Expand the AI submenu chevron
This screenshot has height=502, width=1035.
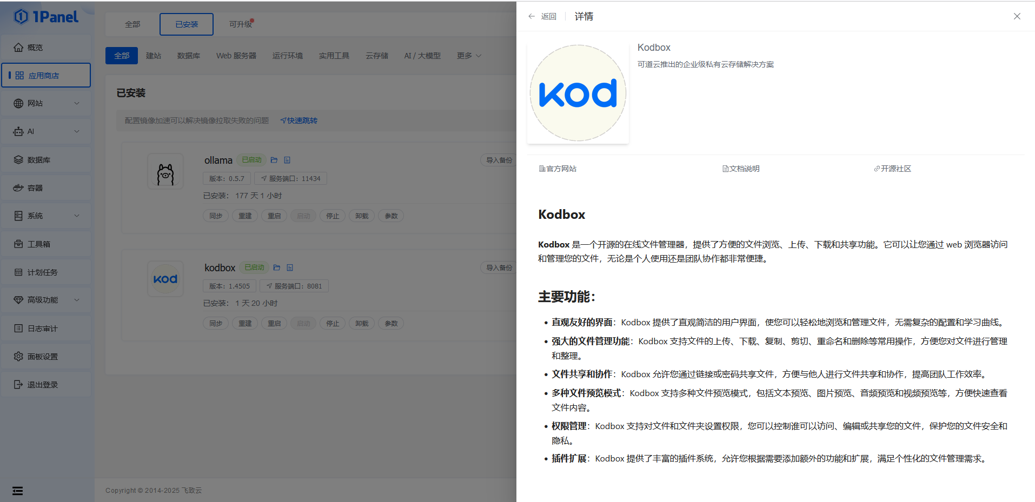[x=77, y=131]
